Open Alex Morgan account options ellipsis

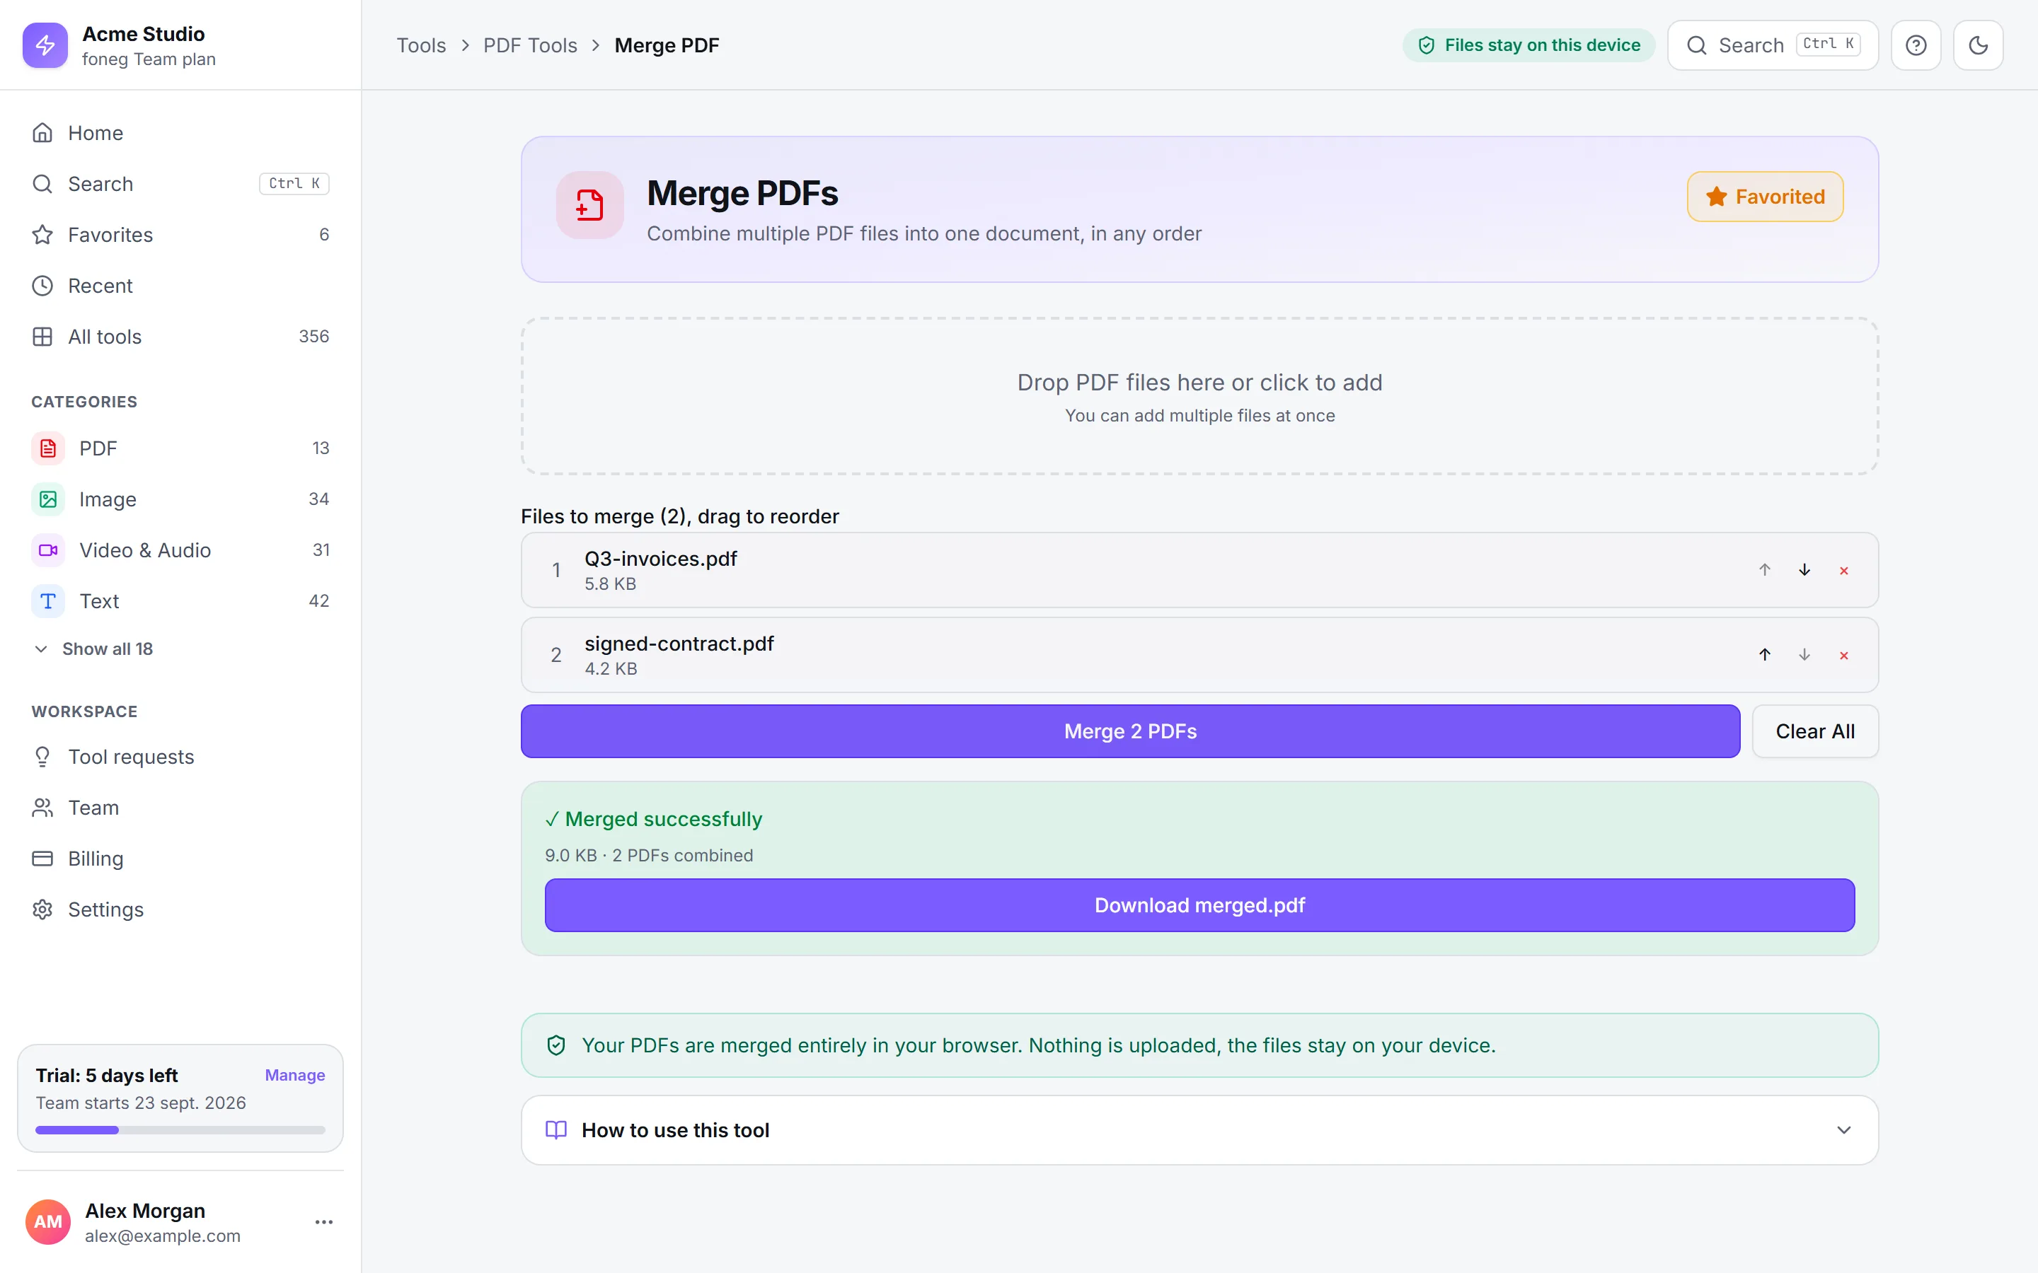324,1221
